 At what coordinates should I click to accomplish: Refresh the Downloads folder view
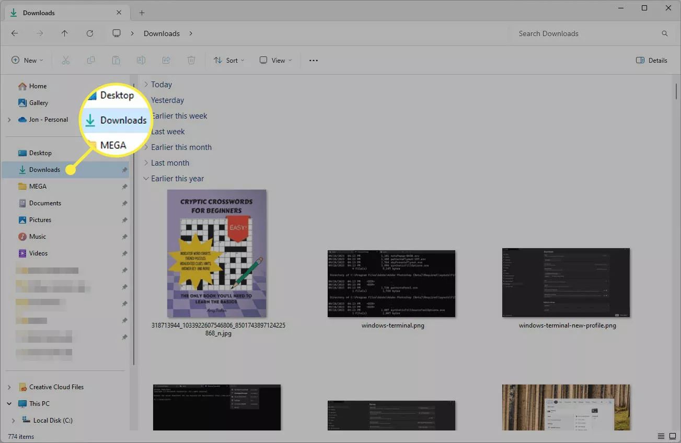tap(90, 33)
